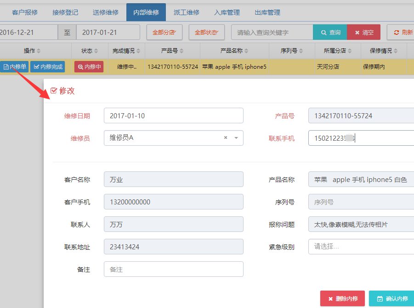Viewport: 414px width, 308px height.
Task: Click the 清空 clear button
Action: coord(363,33)
